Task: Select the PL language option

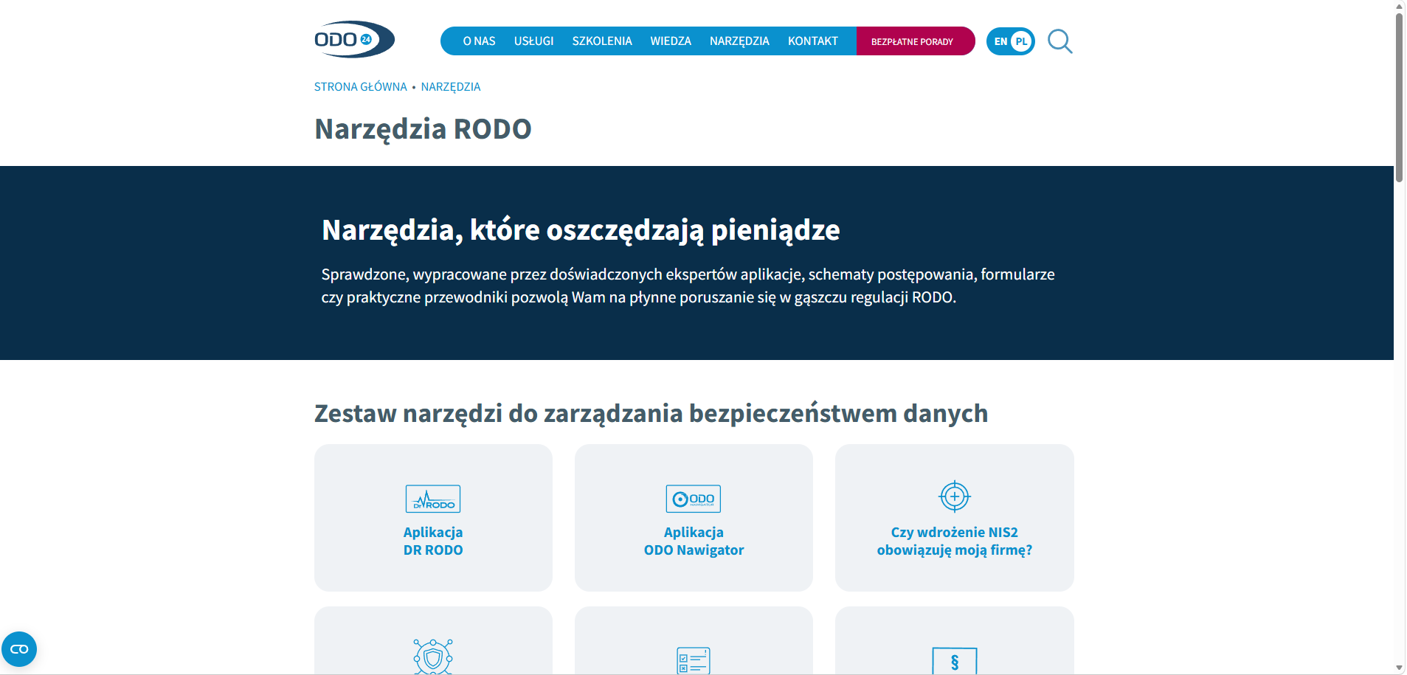Action: coord(1021,42)
